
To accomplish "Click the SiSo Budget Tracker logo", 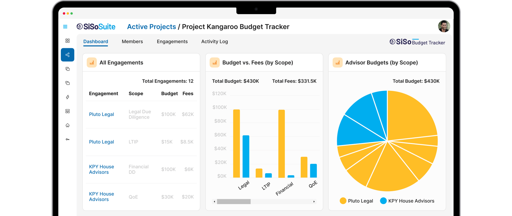I will point(417,42).
